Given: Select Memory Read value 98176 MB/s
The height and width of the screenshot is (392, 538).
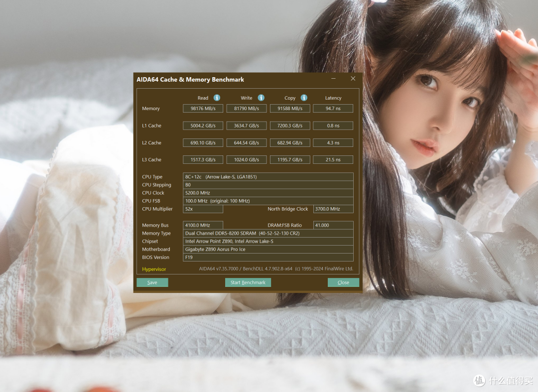Looking at the screenshot, I should tap(203, 109).
